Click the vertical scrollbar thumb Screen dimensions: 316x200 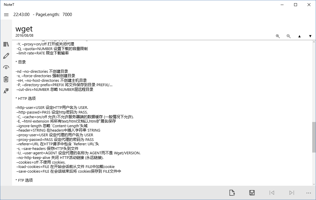tap(314, 137)
